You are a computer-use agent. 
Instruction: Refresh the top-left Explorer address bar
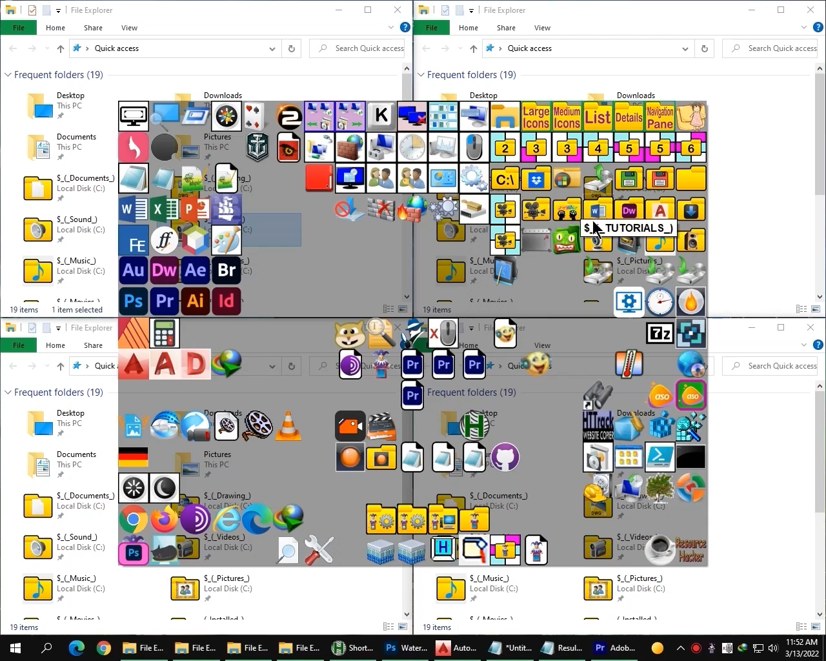[292, 48]
